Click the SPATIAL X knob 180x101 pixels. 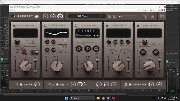coord(151,84)
